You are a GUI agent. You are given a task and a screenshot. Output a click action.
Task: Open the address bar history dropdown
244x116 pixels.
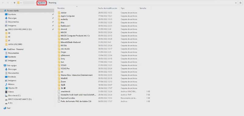pos(236,3)
